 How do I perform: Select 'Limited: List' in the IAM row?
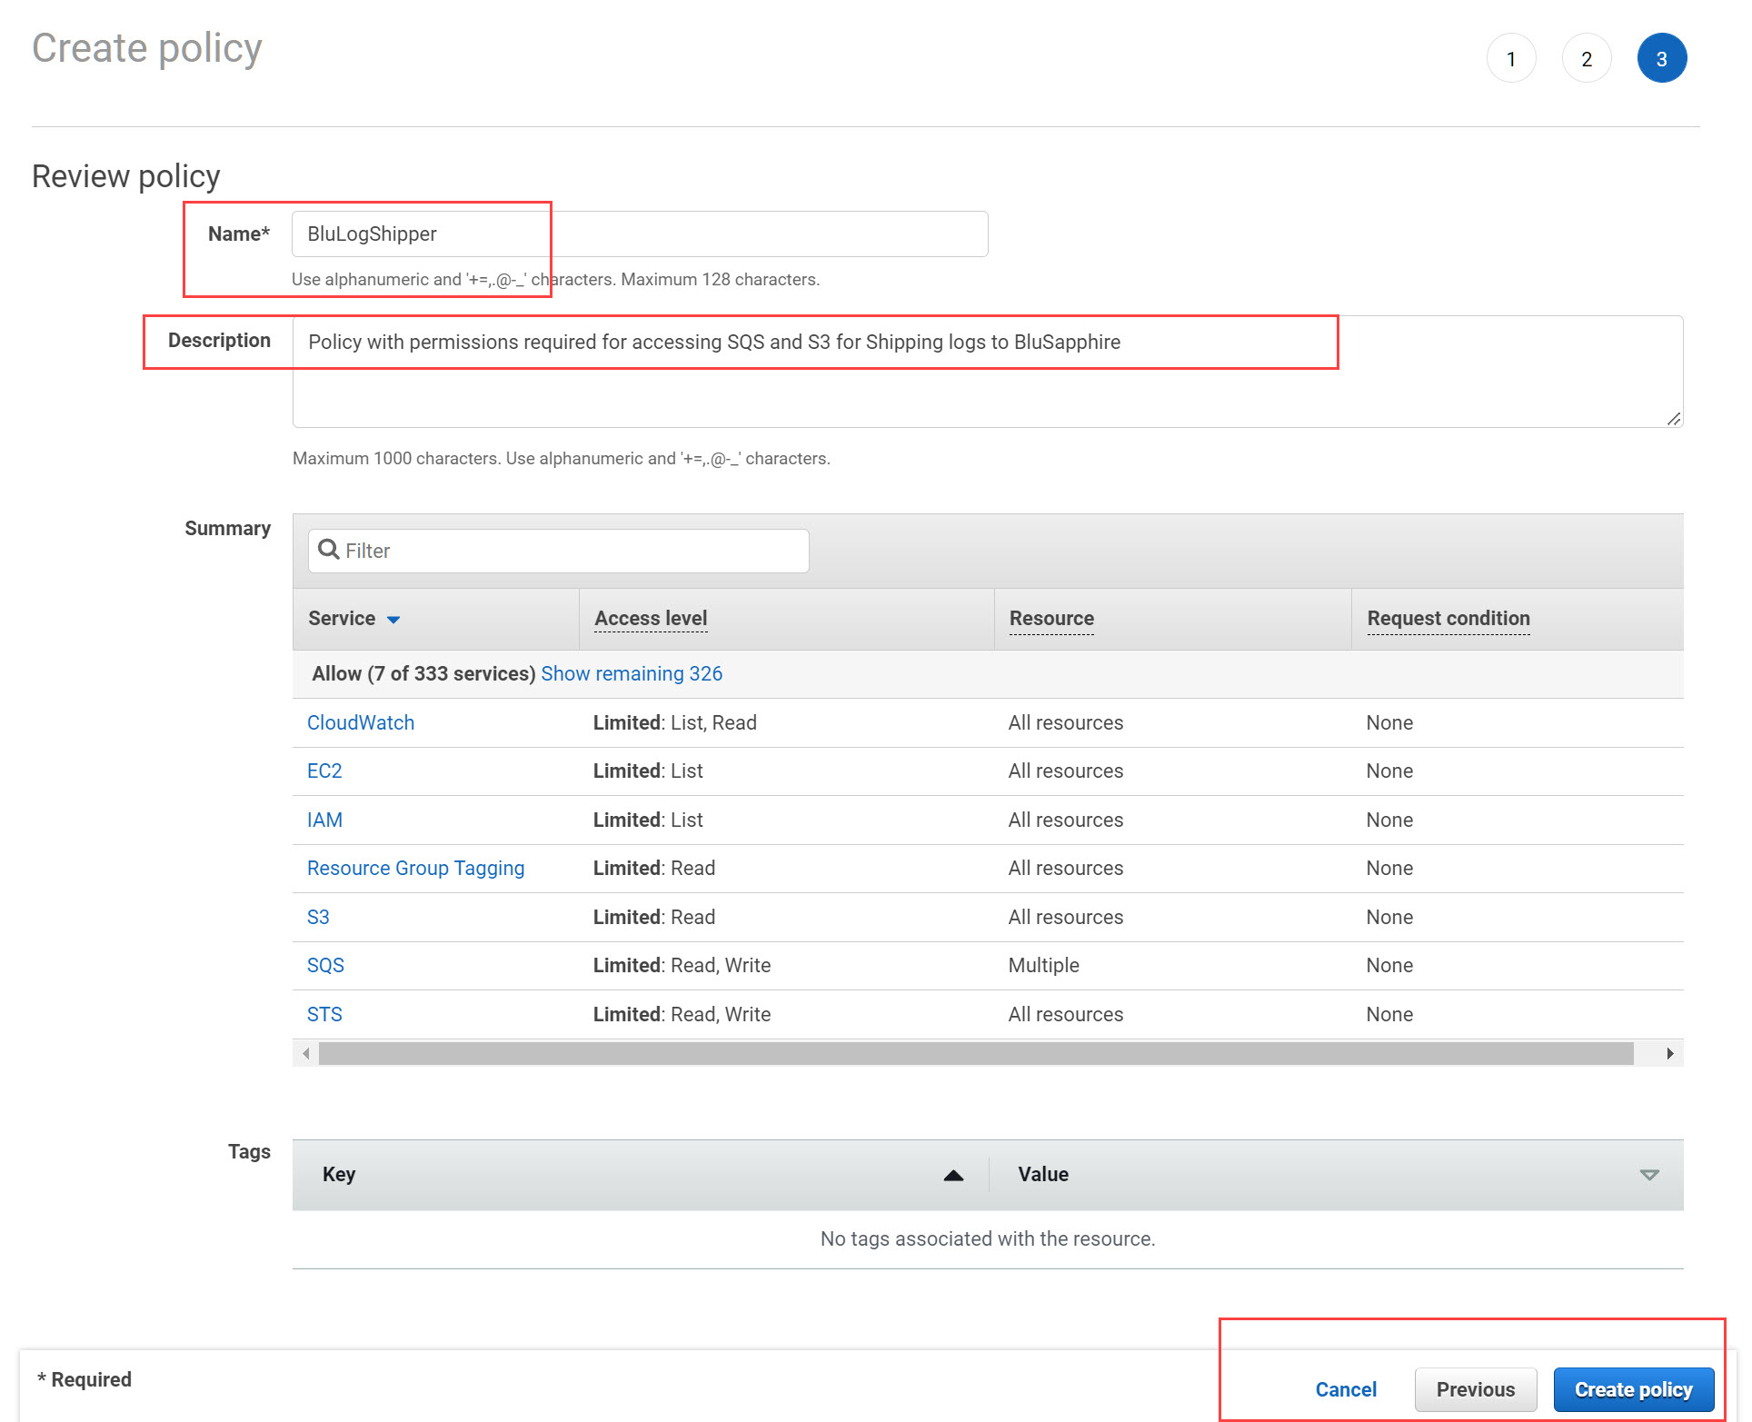tap(648, 820)
